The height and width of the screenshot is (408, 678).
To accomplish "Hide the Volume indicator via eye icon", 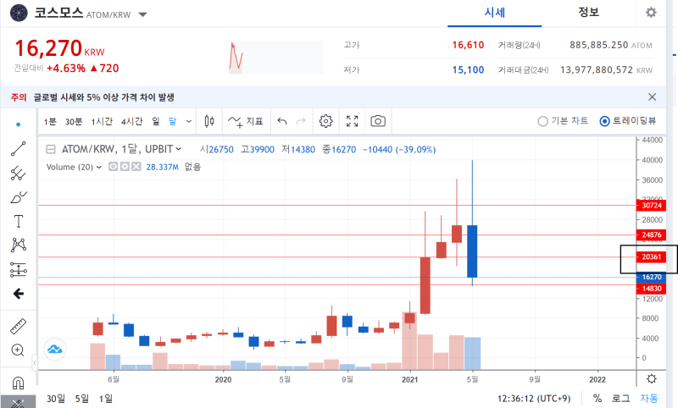I will 113,167.
